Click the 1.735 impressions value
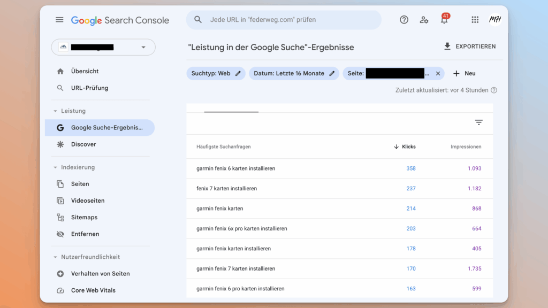548x308 pixels. pyautogui.click(x=474, y=268)
